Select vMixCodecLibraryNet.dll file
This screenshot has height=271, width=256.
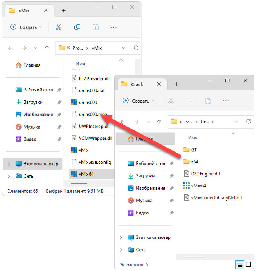point(213,198)
